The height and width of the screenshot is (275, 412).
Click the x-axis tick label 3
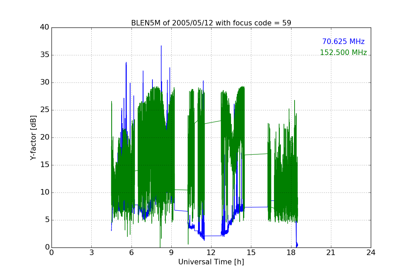tap(91, 253)
